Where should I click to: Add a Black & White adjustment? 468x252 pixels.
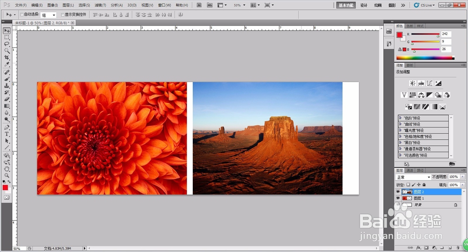430,95
